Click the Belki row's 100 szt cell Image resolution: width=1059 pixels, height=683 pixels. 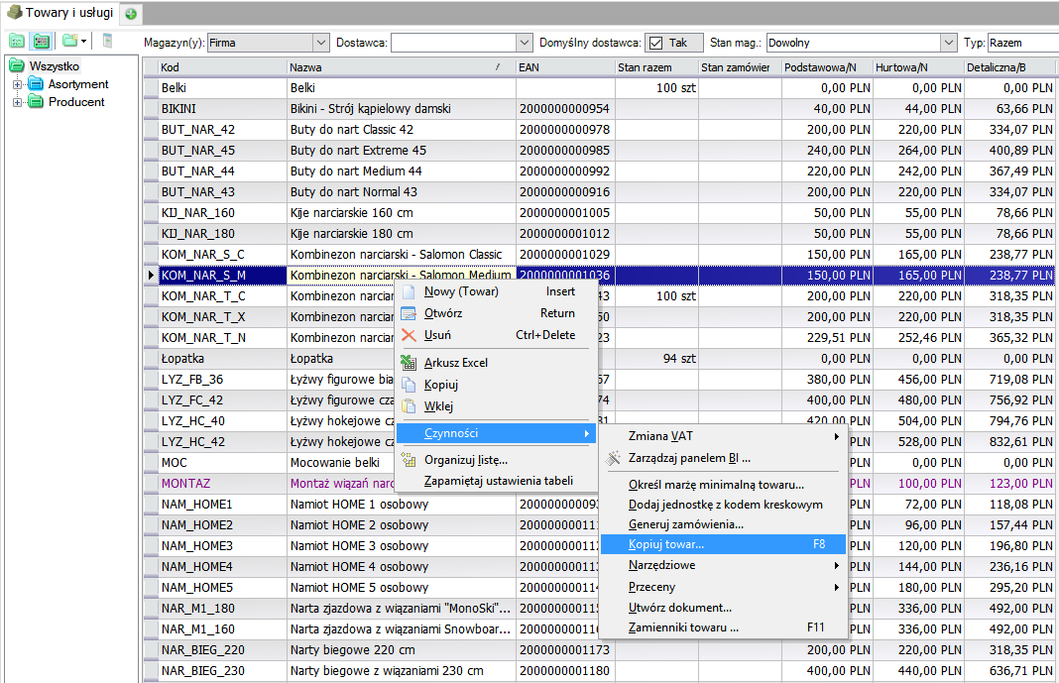point(656,88)
